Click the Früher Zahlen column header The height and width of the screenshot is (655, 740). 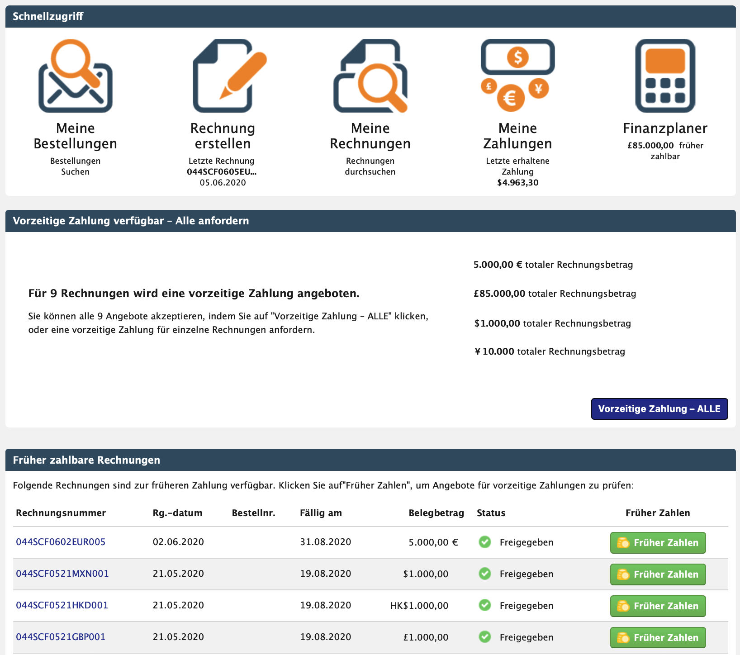tap(658, 513)
